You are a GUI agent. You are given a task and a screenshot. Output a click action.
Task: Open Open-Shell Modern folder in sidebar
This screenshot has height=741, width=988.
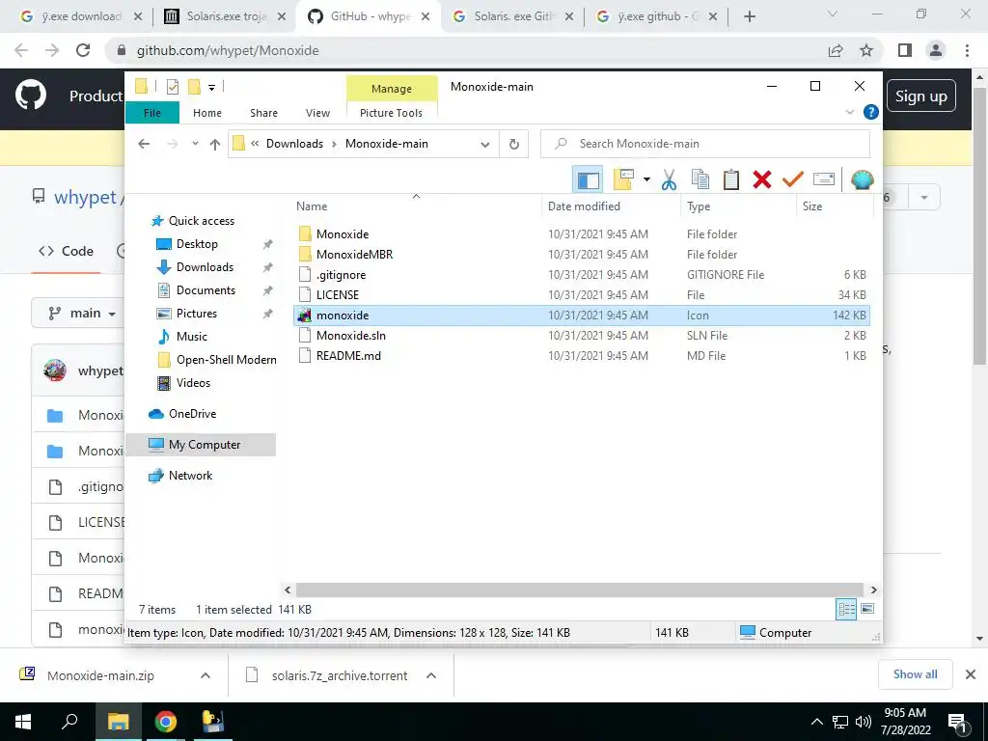click(226, 360)
